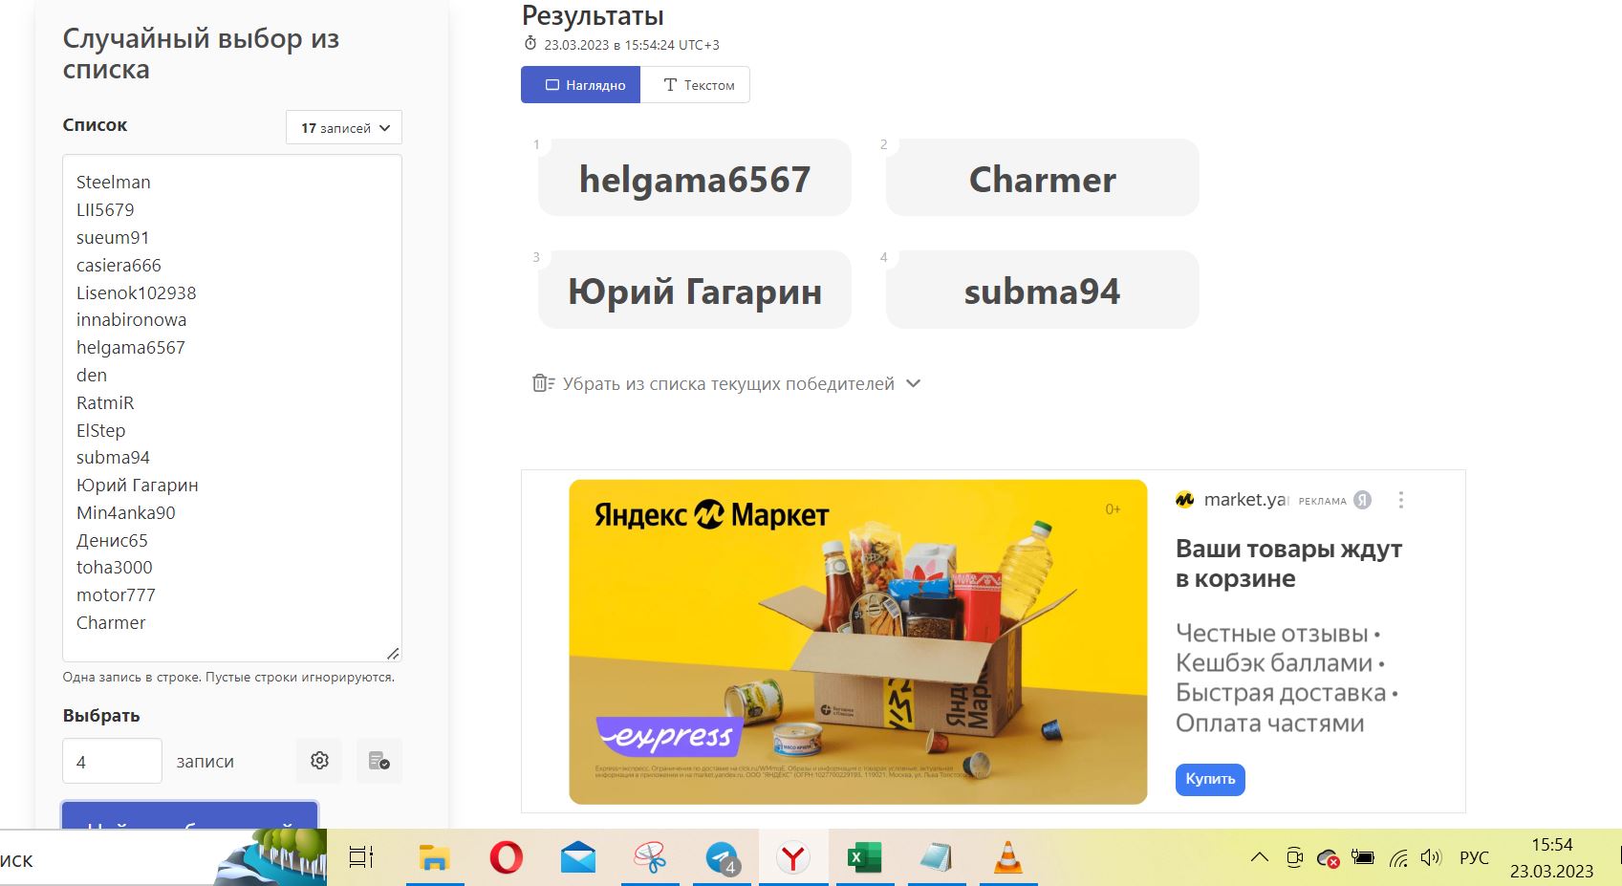Click "helgama6567" line in the list textarea
This screenshot has height=886, width=1622.
coord(131,347)
